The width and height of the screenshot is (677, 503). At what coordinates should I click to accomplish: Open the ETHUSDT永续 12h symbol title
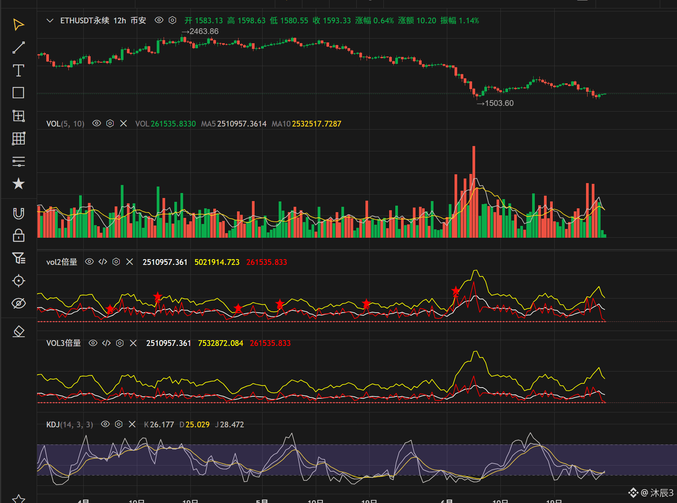103,21
